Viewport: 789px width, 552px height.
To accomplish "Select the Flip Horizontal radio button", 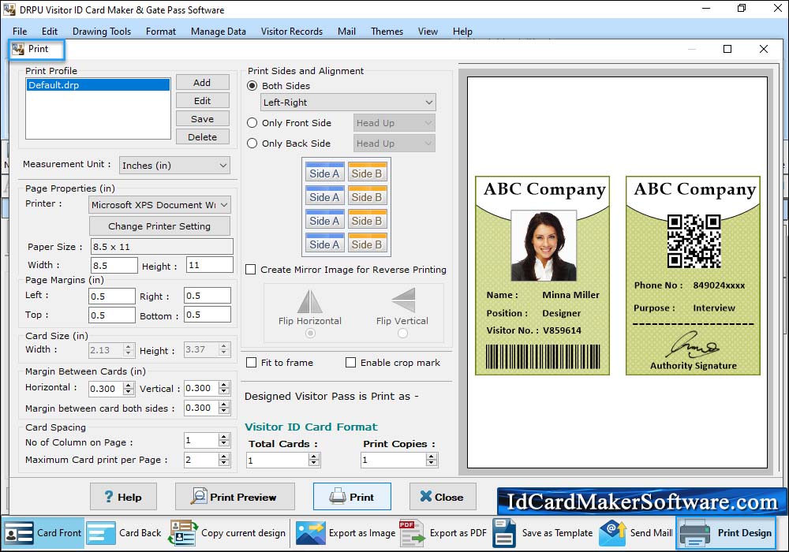I will pos(310,334).
